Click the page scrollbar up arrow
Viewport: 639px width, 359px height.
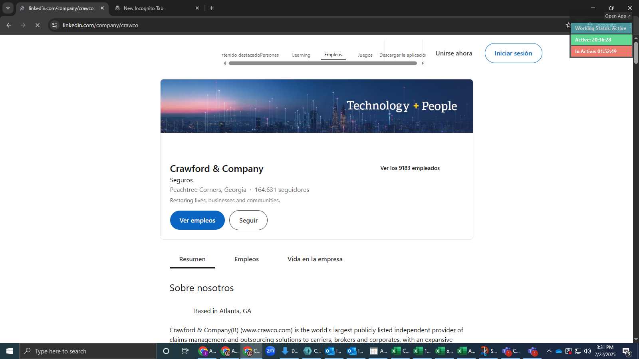click(x=636, y=38)
